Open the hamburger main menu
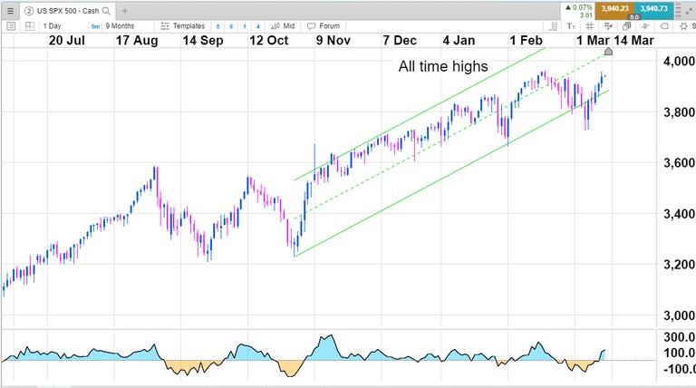This screenshot has height=388, width=696. pos(9,9)
